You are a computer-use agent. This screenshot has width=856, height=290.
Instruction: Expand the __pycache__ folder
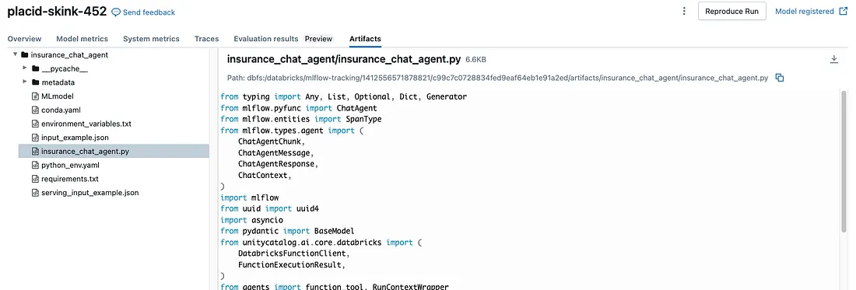pyautogui.click(x=25, y=68)
